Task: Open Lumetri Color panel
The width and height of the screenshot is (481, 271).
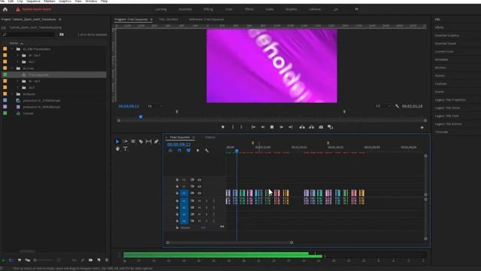Action: tap(444, 52)
